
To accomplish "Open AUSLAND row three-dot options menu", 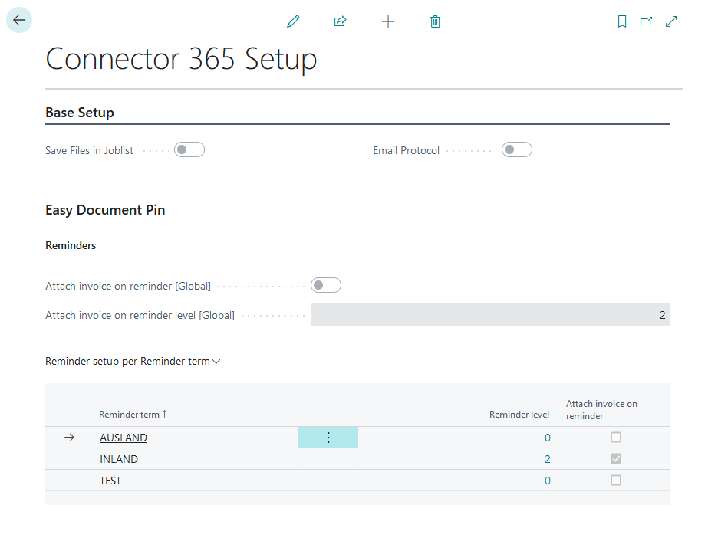I will click(x=328, y=438).
